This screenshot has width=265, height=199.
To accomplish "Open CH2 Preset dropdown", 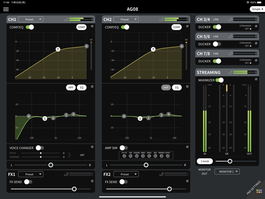I will [x=126, y=19].
